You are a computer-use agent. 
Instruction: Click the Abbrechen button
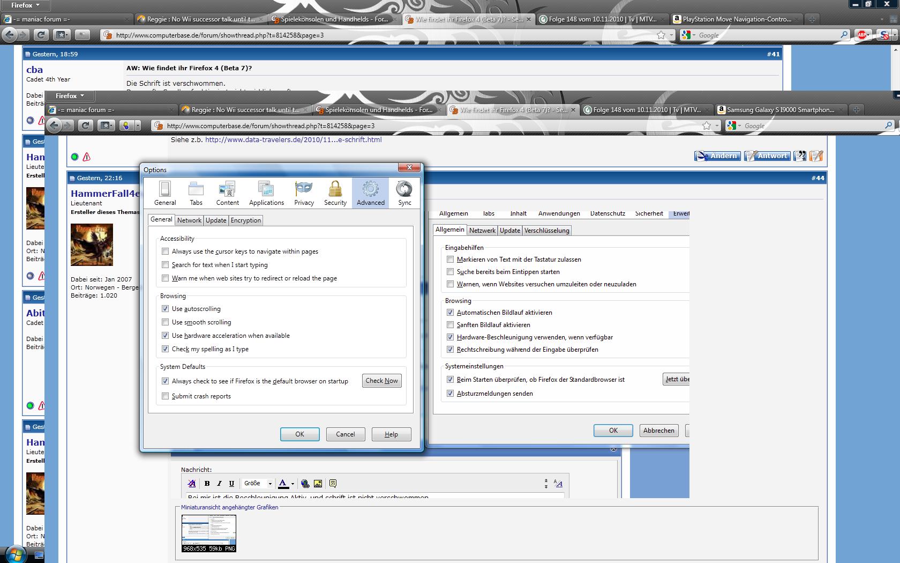659,431
